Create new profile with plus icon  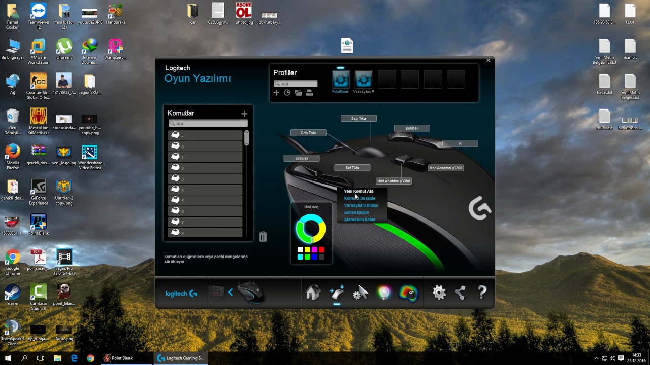tap(276, 93)
